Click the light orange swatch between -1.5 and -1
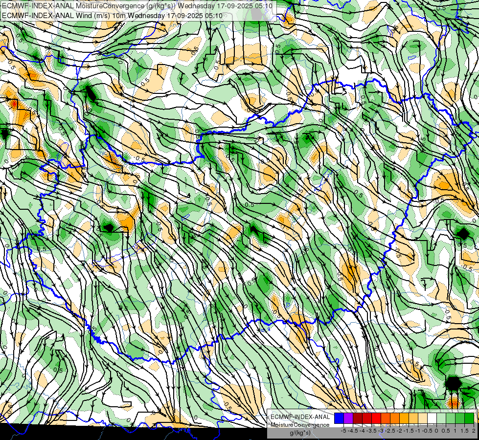This screenshot has height=440, width=479. 413,418
